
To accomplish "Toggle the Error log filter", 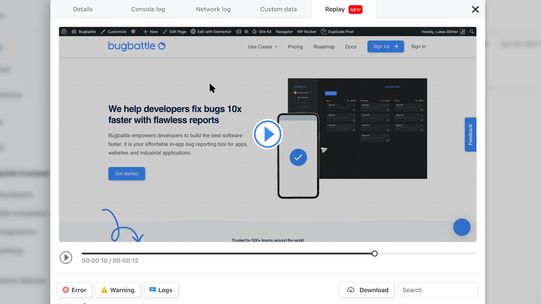I will click(x=74, y=290).
